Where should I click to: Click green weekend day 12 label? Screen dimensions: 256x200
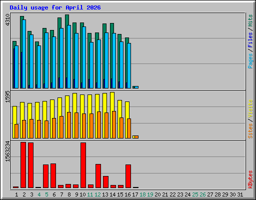coord(97,194)
